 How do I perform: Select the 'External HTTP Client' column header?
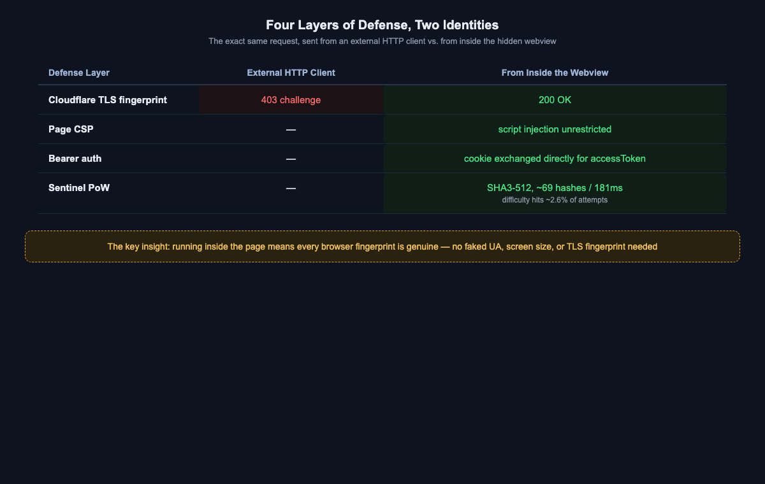tap(291, 73)
